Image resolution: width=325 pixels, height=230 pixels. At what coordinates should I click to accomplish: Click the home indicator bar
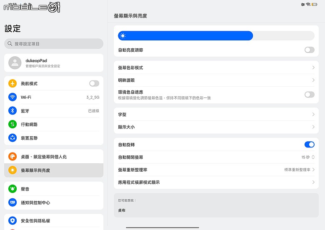coord(162,227)
